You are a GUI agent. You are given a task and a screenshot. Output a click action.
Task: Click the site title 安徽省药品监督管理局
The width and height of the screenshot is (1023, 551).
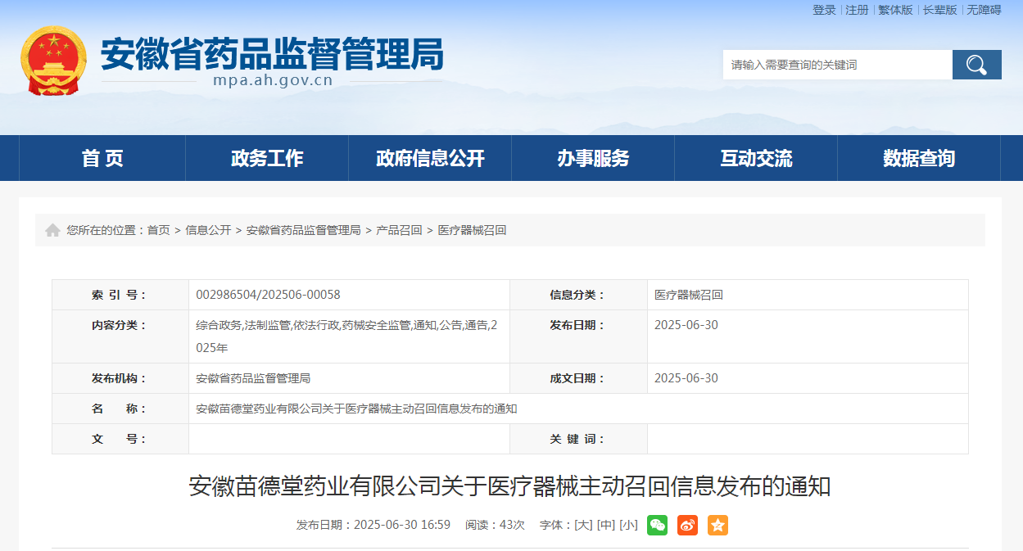pos(272,53)
